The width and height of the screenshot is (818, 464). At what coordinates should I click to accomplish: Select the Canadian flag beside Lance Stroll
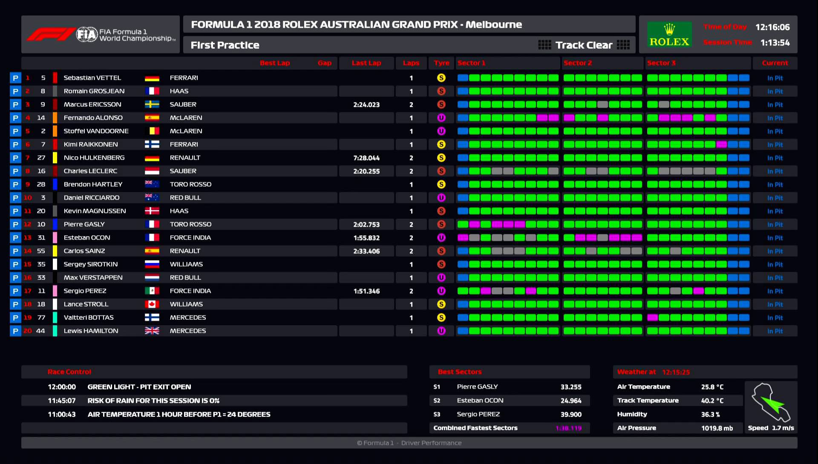click(152, 304)
